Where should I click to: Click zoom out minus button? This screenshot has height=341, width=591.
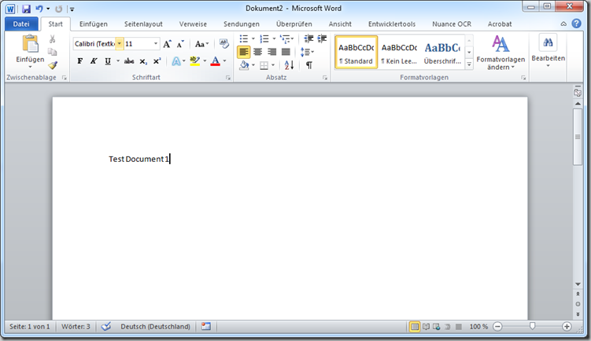497,327
